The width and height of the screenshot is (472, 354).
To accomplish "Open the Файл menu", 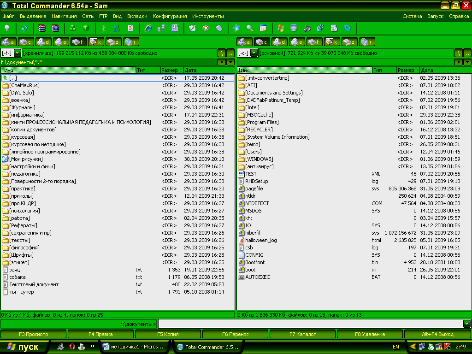I will click(8, 16).
